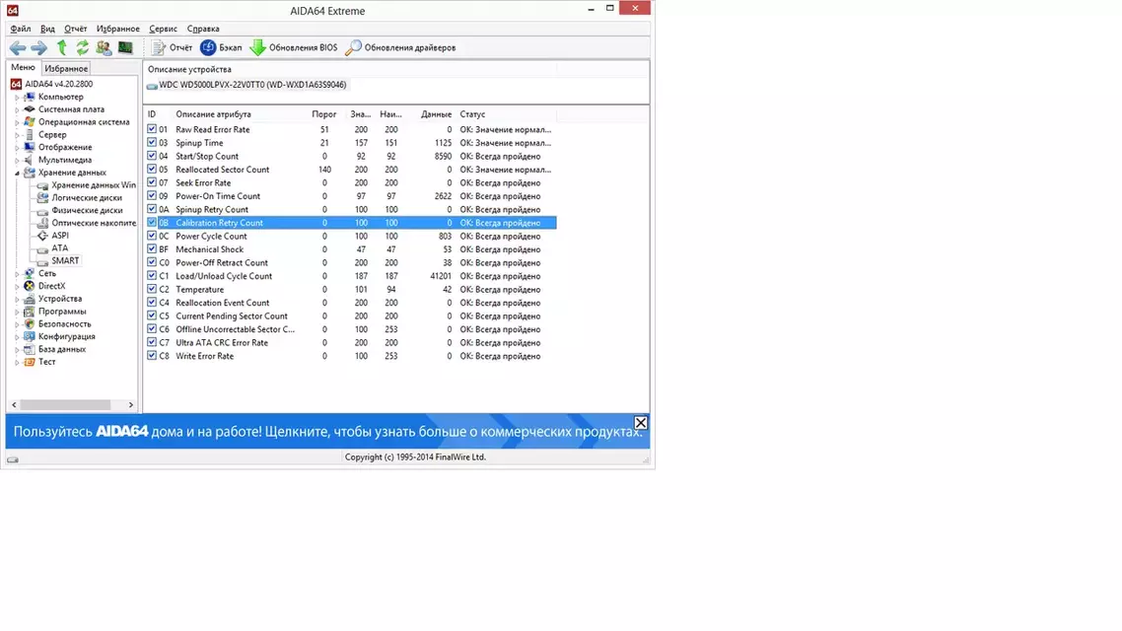Open the users management toolbar icon

coord(104,48)
